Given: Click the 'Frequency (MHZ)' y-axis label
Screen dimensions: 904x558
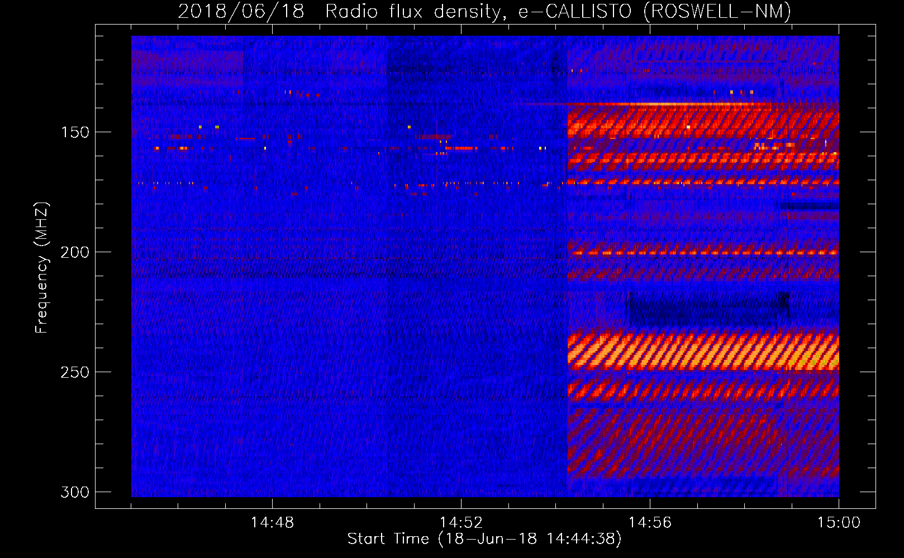Looking at the screenshot, I should (x=41, y=268).
